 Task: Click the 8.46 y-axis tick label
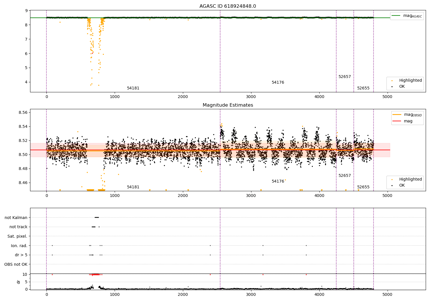pos(23,183)
